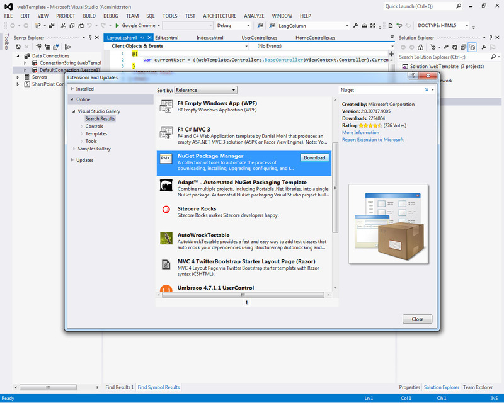Click the New Project toolbar icon

pos(38,26)
